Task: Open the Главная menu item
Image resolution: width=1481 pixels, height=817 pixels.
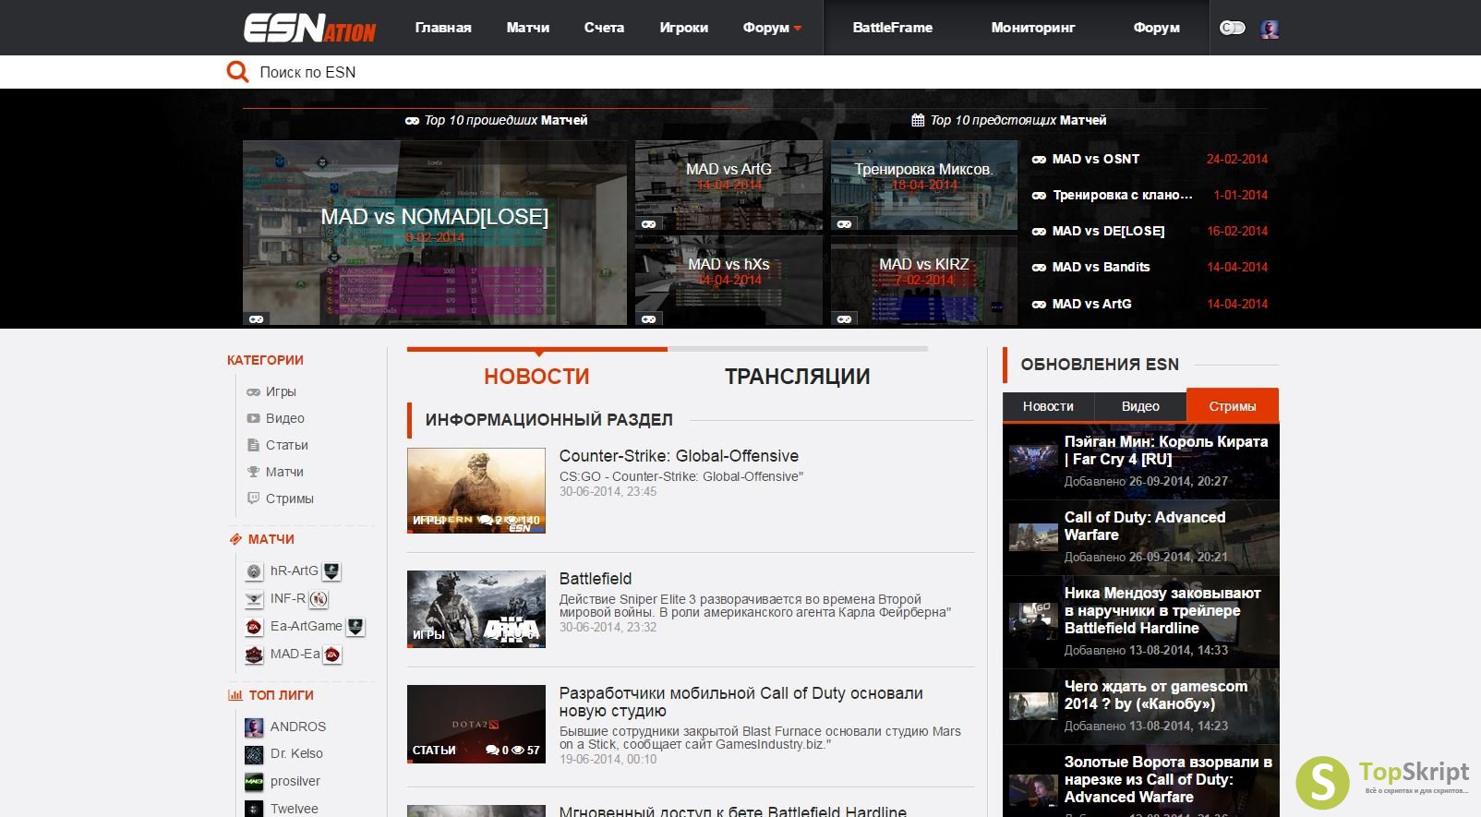Action: (443, 28)
